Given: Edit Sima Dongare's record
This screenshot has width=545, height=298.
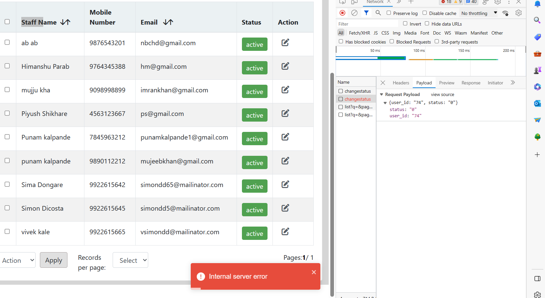Looking at the screenshot, I should (285, 184).
